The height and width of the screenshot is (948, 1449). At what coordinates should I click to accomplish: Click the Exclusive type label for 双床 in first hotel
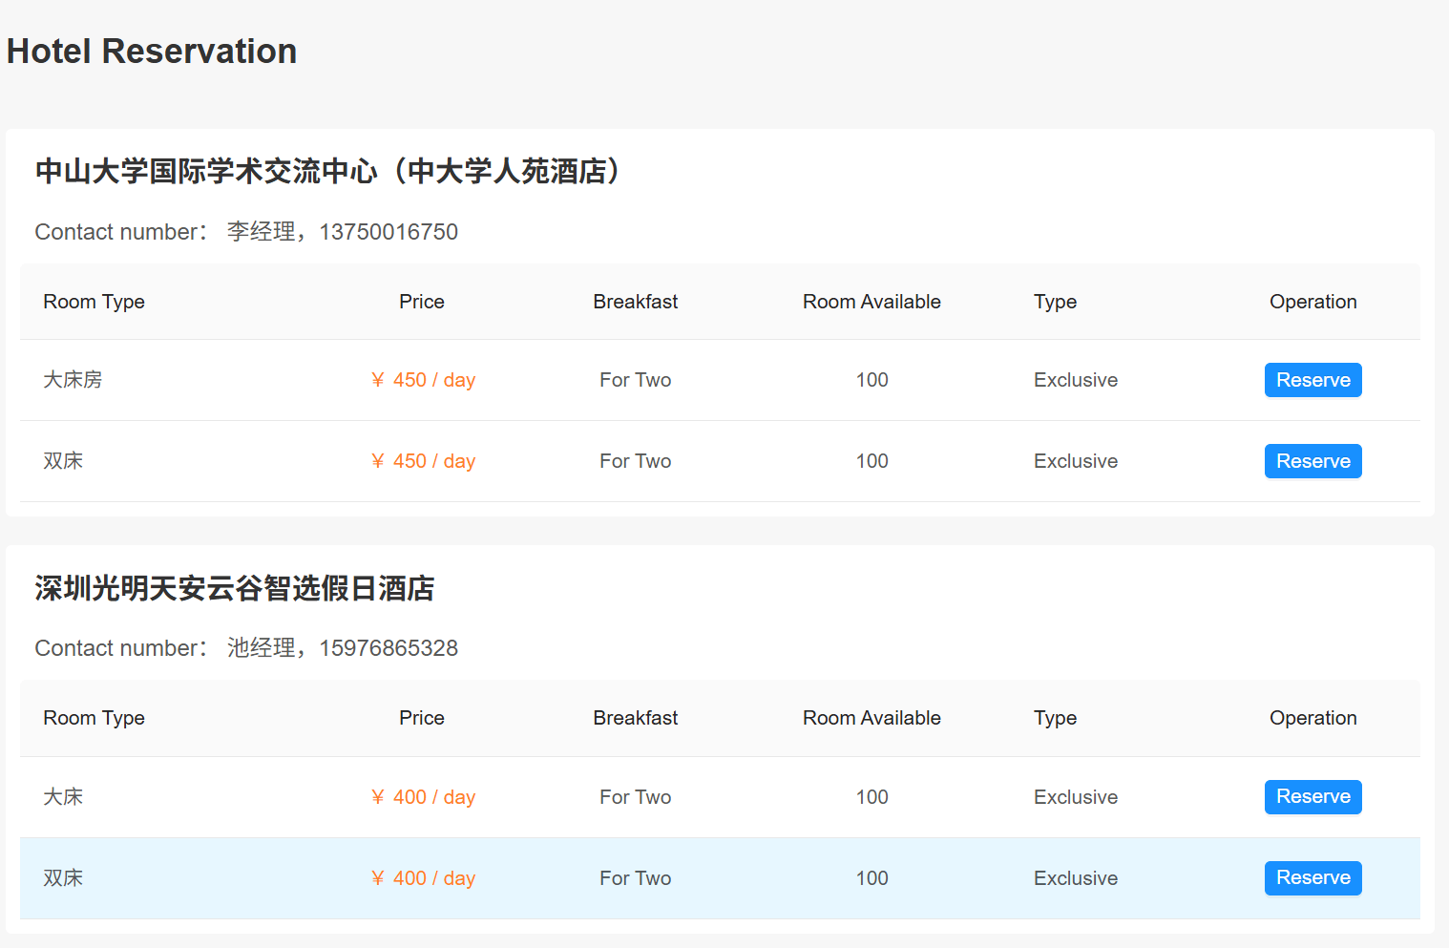pyautogui.click(x=1075, y=461)
